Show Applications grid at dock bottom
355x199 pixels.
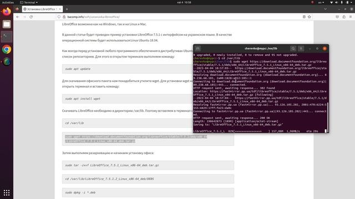pyautogui.click(x=7, y=193)
